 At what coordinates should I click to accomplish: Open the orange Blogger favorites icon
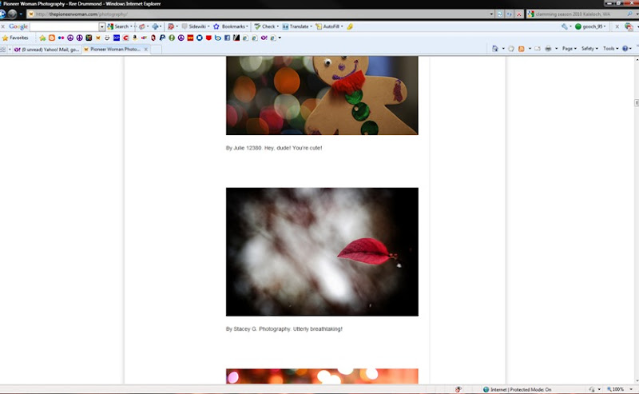[52, 38]
